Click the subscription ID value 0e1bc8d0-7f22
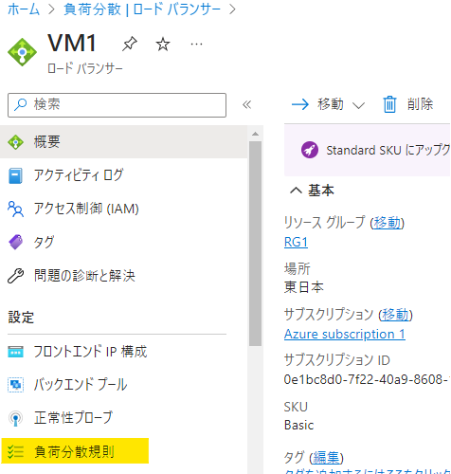The image size is (451, 474). coord(367,379)
